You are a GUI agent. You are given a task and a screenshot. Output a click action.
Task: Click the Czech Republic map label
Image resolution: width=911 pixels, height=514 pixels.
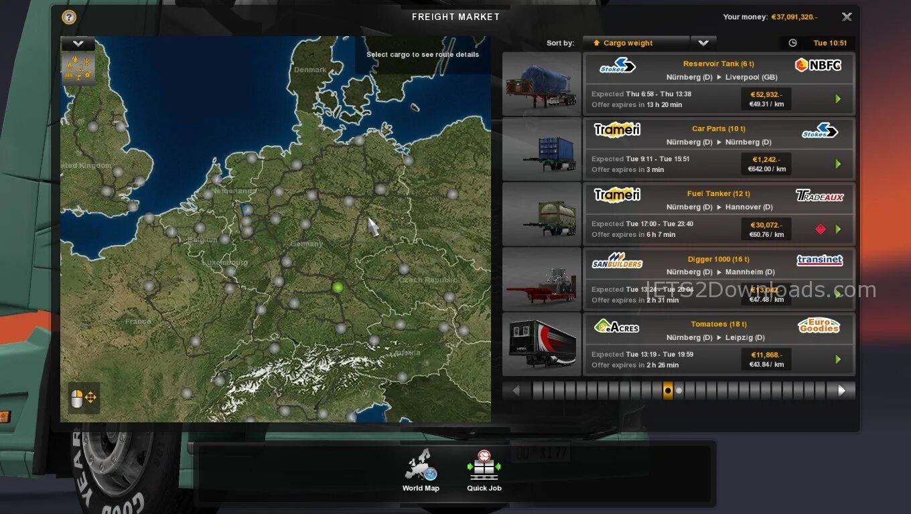(x=427, y=280)
